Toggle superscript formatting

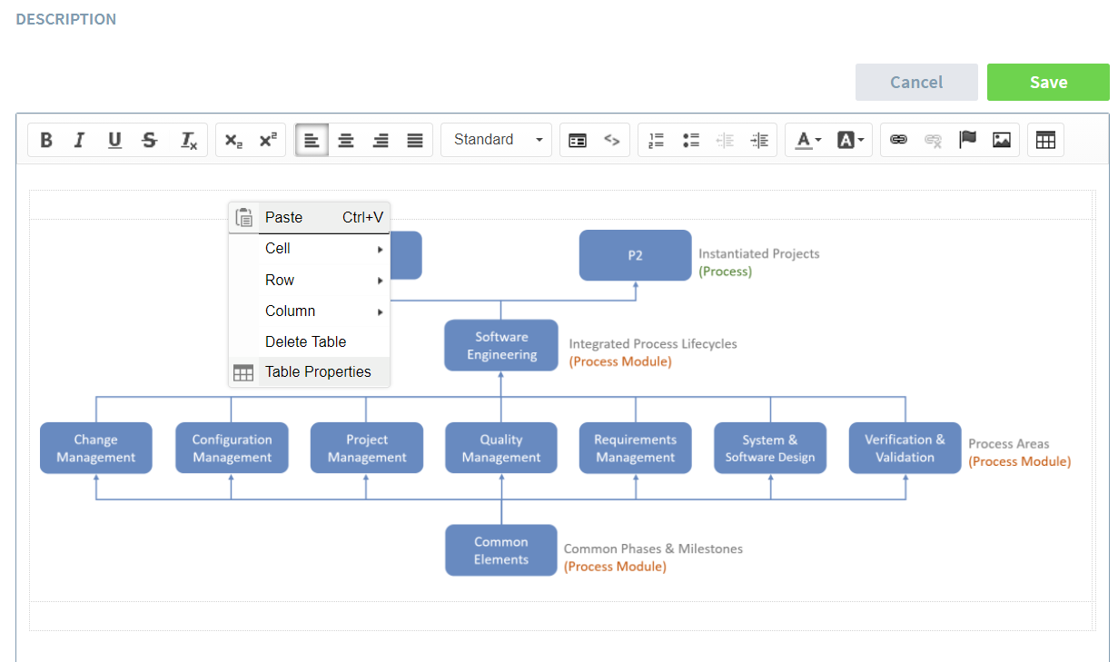(268, 140)
